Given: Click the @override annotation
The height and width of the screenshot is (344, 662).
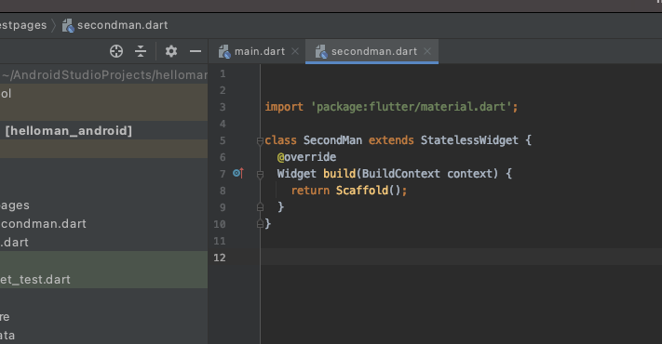Looking at the screenshot, I should [x=306, y=157].
